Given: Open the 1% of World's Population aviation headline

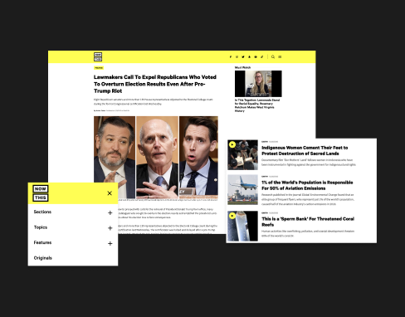Looking at the screenshot, I should coord(307,185).
